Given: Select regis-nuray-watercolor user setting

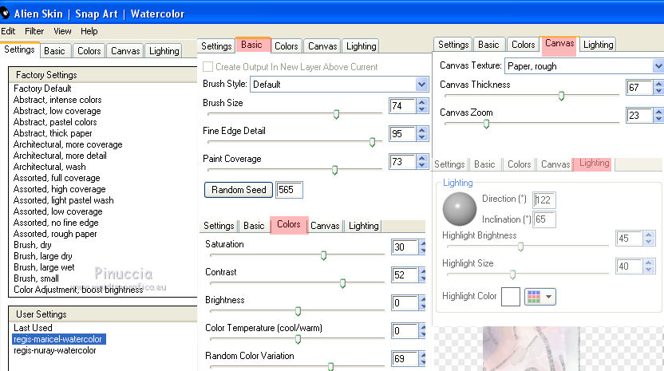Looking at the screenshot, I should pyautogui.click(x=54, y=350).
